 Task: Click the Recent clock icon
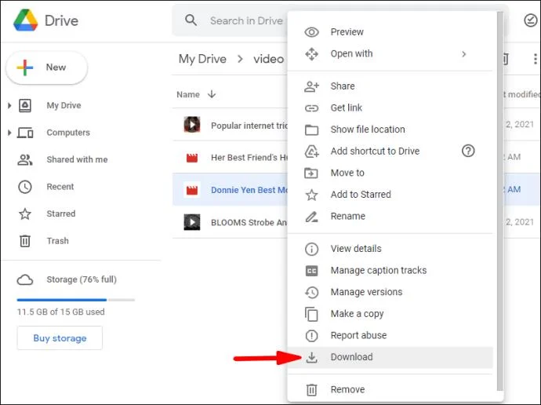[x=25, y=187]
